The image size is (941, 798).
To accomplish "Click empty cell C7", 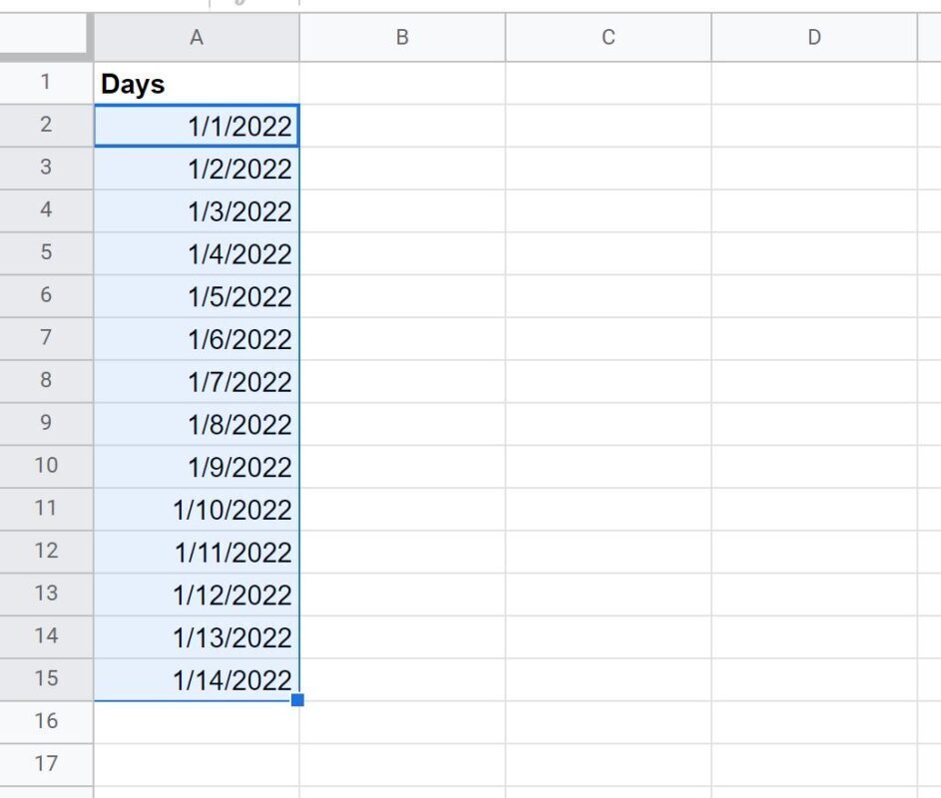I will (608, 339).
